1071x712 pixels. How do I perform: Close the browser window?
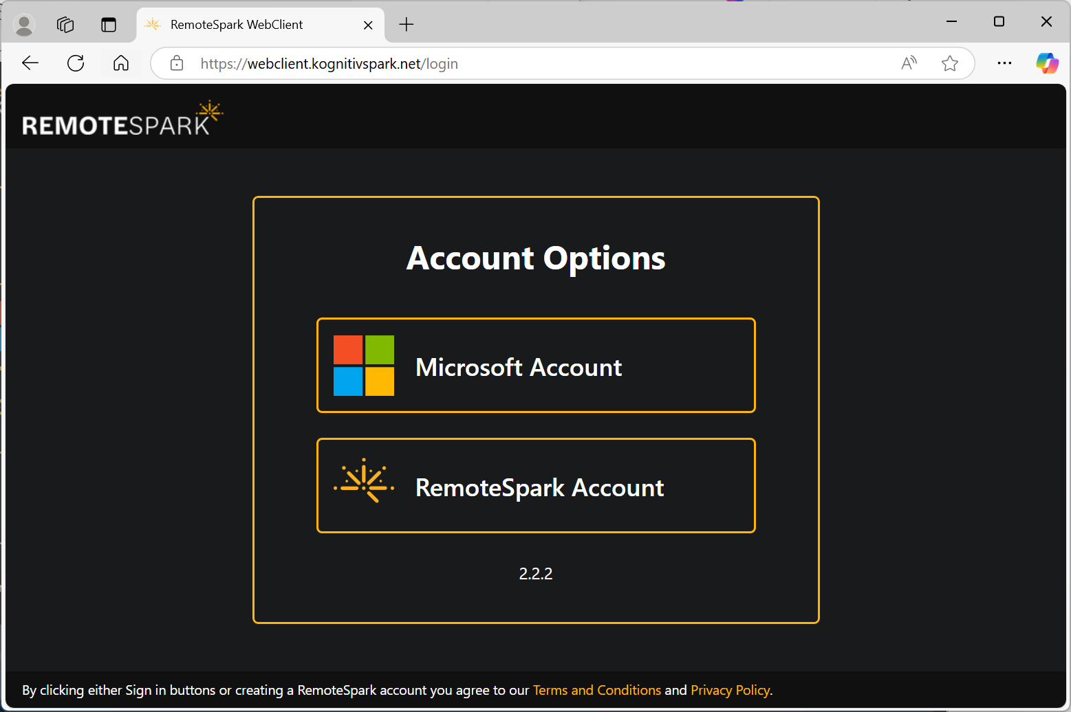[x=1046, y=21]
